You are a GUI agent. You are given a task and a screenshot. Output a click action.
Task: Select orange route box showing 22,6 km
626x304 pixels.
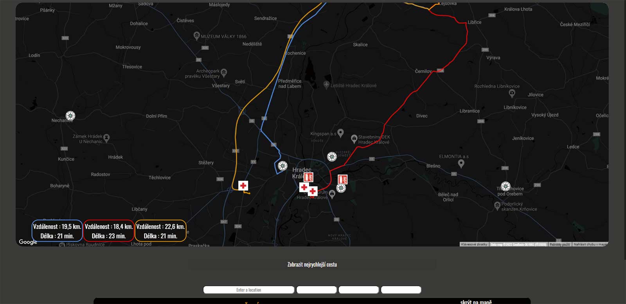tap(160, 231)
